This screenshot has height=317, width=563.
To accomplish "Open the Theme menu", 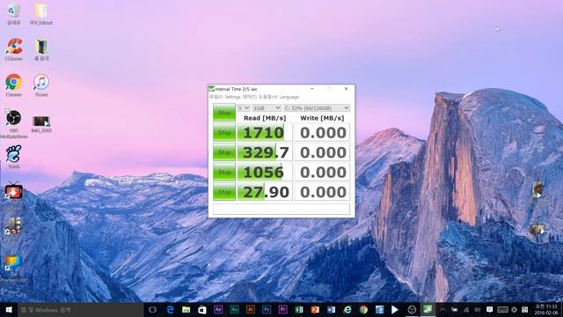I will [x=250, y=97].
